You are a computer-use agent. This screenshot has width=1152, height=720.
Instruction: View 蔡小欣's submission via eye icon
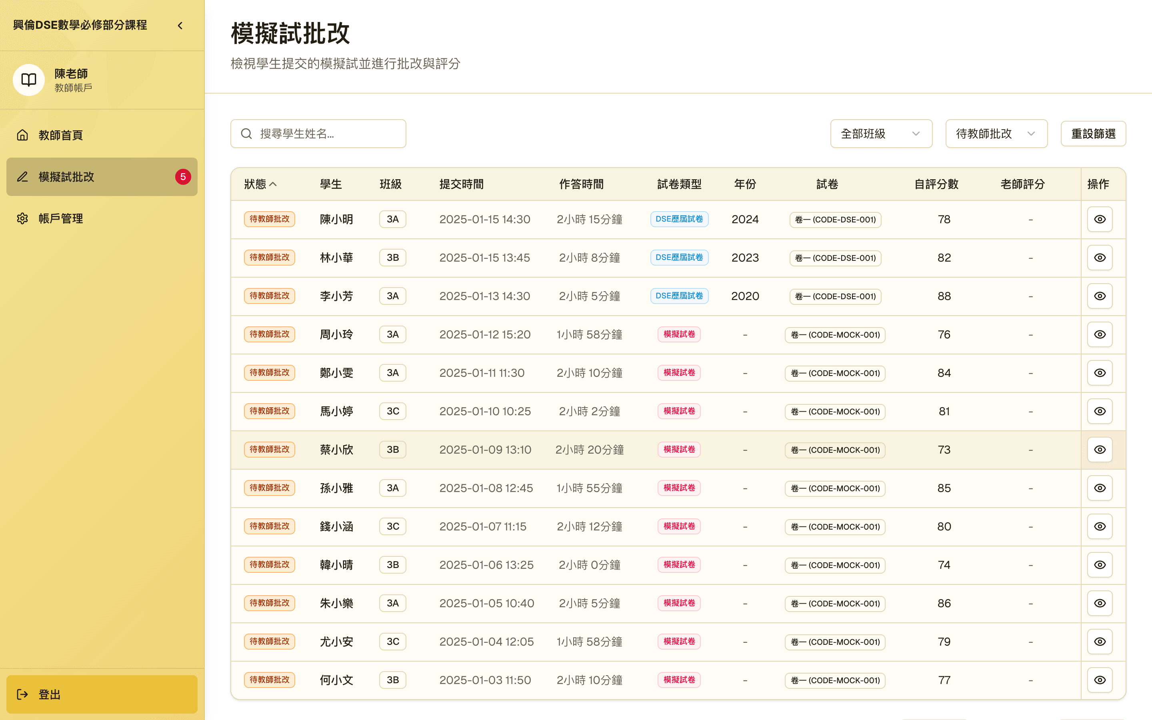click(x=1100, y=450)
